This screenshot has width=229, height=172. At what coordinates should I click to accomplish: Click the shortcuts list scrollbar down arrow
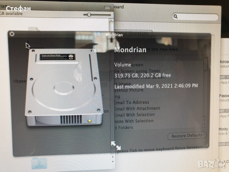click(205, 124)
